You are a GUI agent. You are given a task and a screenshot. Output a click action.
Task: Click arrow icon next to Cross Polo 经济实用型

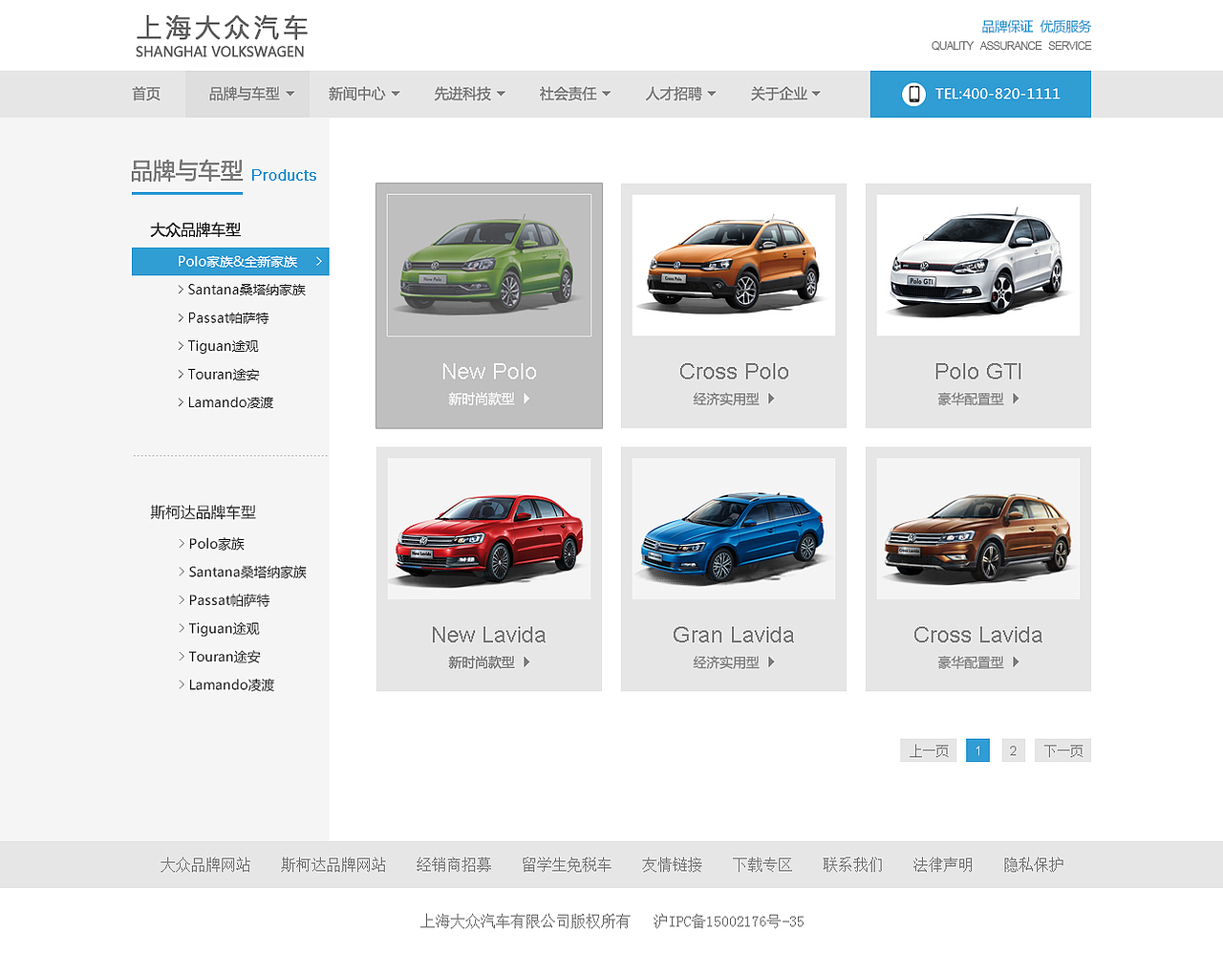pos(771,399)
